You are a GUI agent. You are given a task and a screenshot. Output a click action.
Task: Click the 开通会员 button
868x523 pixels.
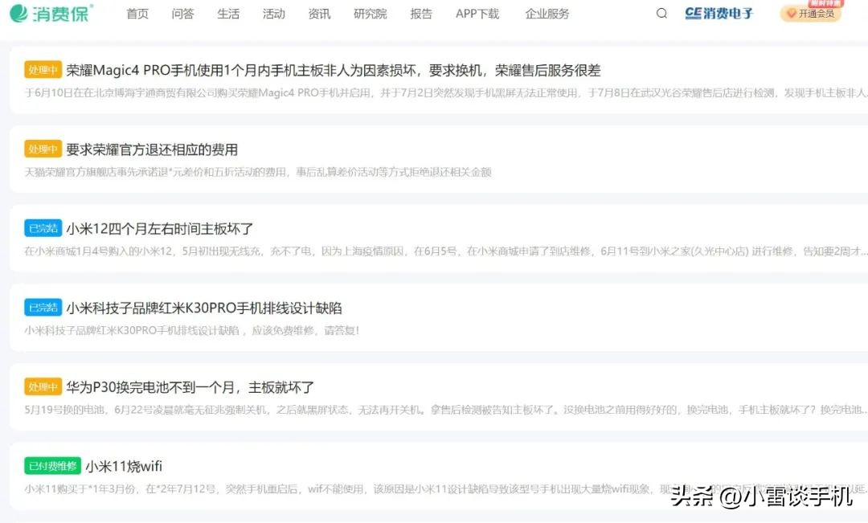(x=811, y=14)
